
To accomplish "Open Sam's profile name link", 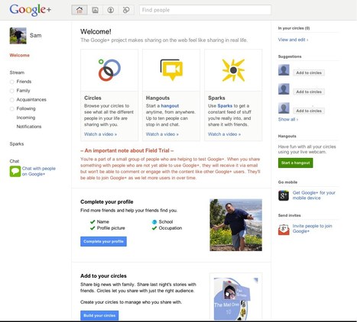I will (35, 35).
